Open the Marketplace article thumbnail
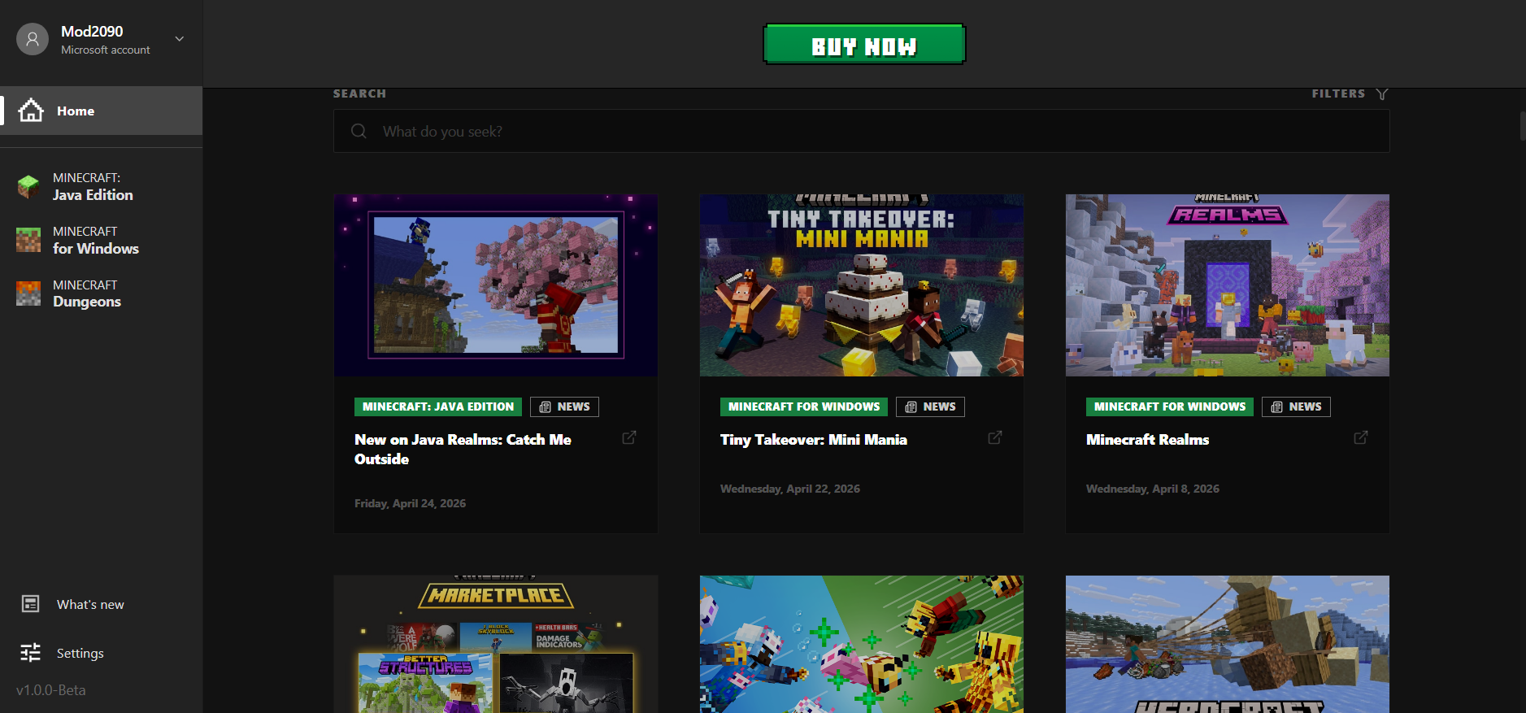 [496, 644]
